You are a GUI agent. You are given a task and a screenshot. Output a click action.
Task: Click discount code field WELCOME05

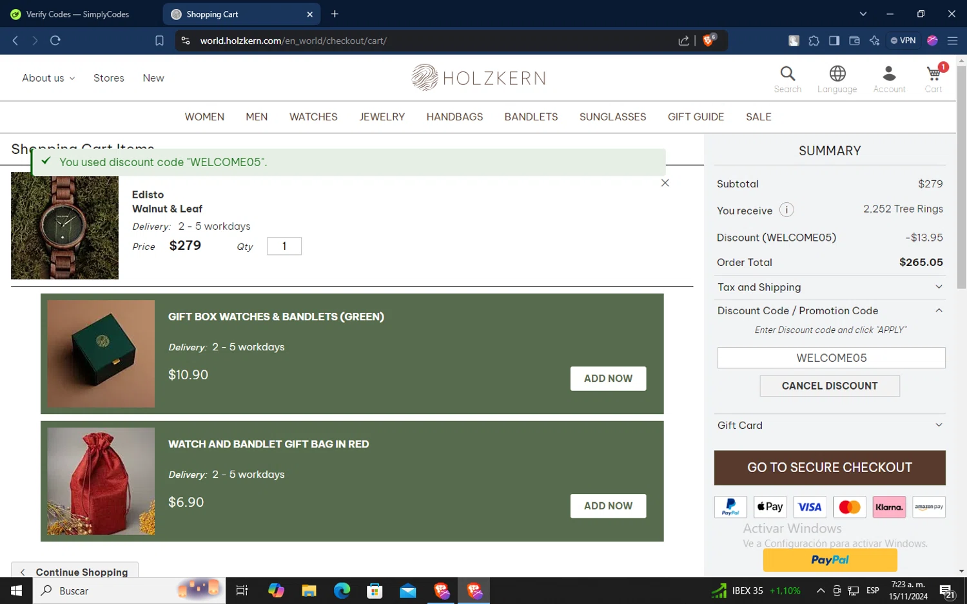(x=831, y=357)
